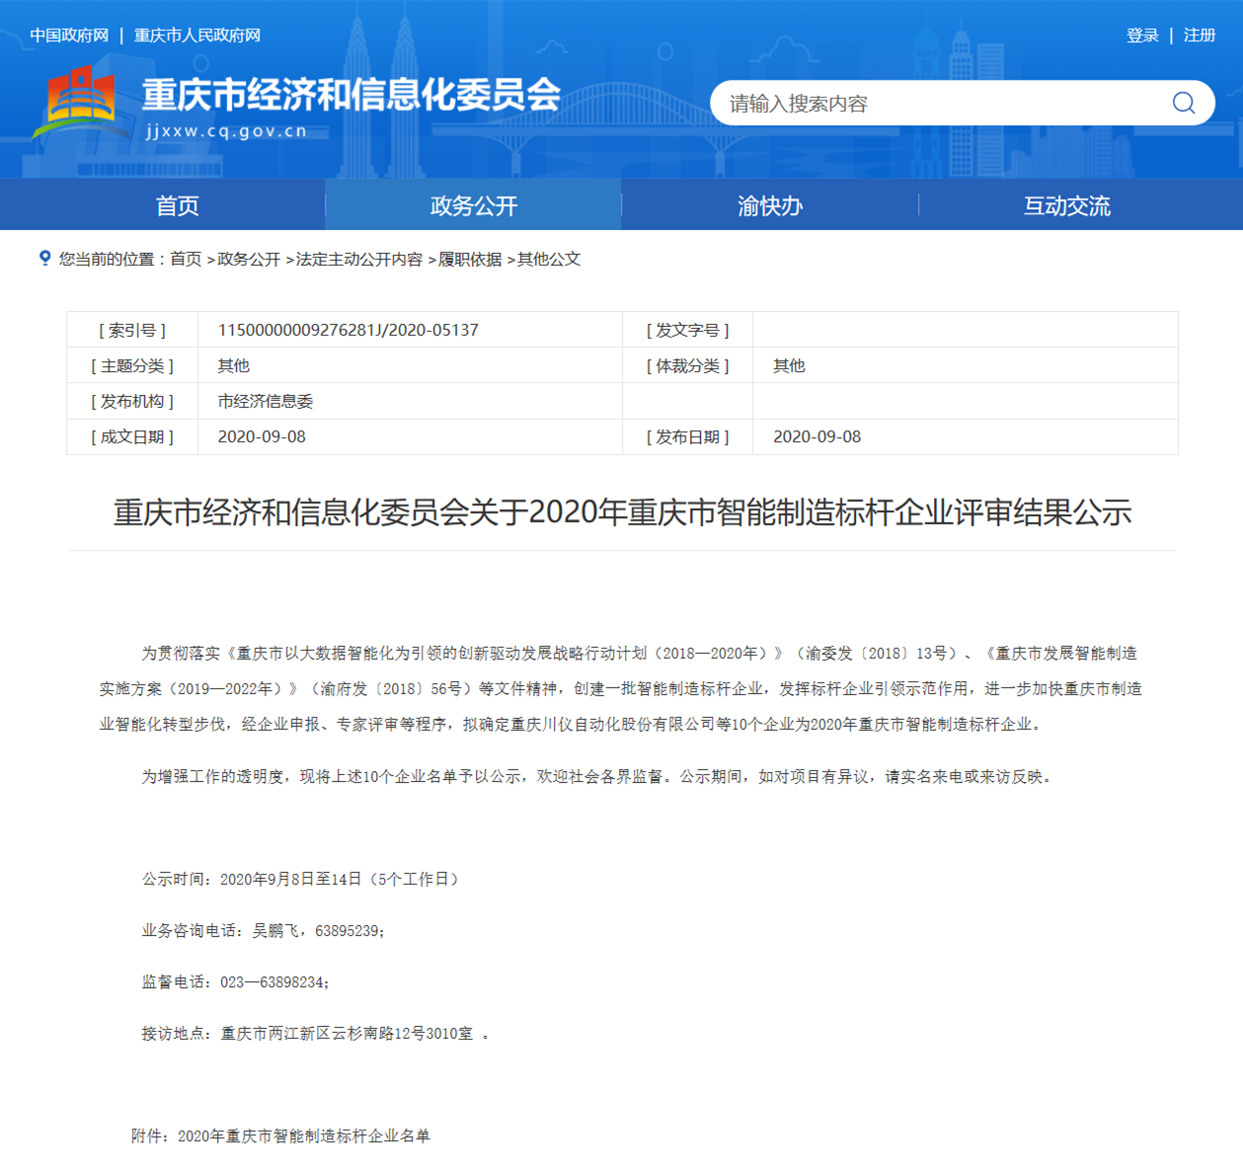
Task: Open the 互动交流 navigation tab
Action: [x=1067, y=205]
